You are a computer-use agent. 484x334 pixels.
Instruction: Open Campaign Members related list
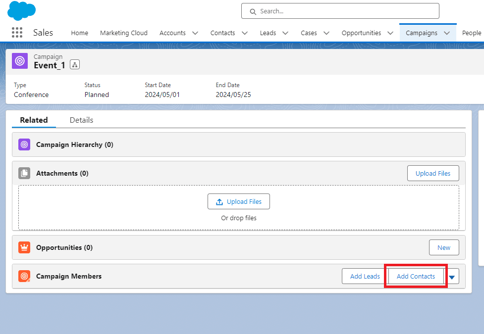click(x=69, y=276)
